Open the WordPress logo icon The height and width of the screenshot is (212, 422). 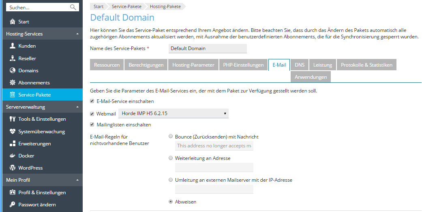[13, 168]
